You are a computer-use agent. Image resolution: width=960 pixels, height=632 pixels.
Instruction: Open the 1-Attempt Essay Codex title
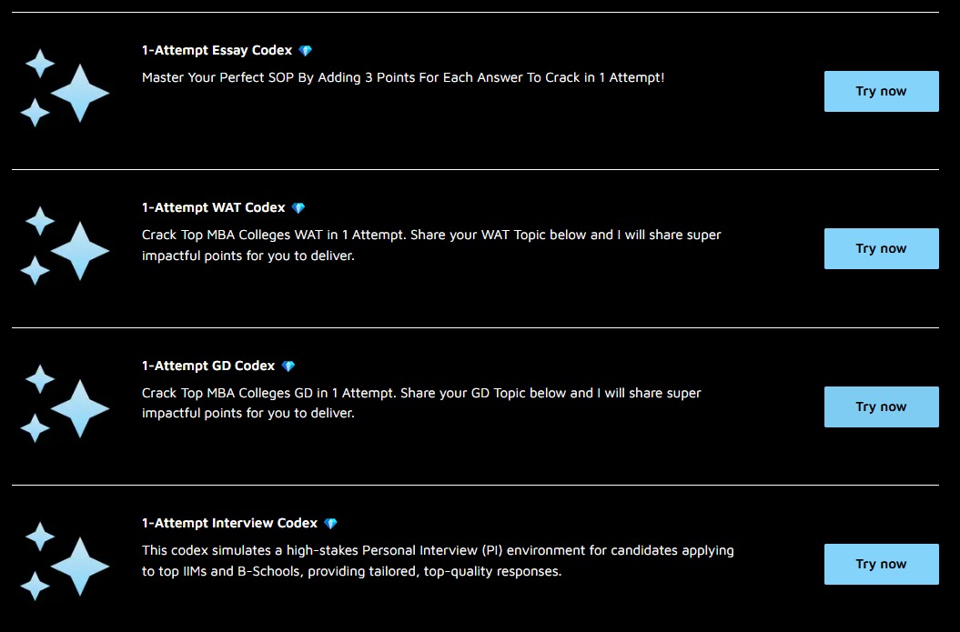[x=217, y=51]
